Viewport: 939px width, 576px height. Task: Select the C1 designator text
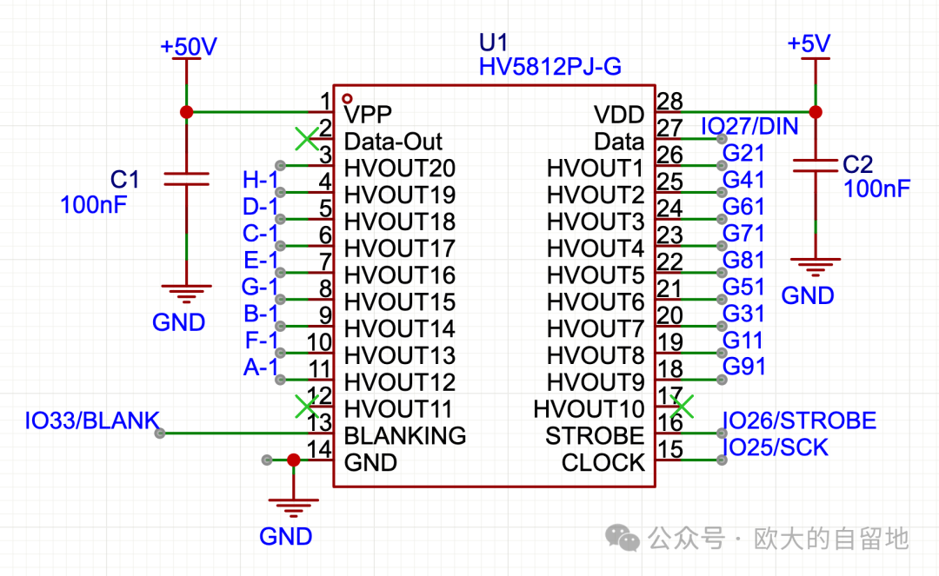[124, 180]
